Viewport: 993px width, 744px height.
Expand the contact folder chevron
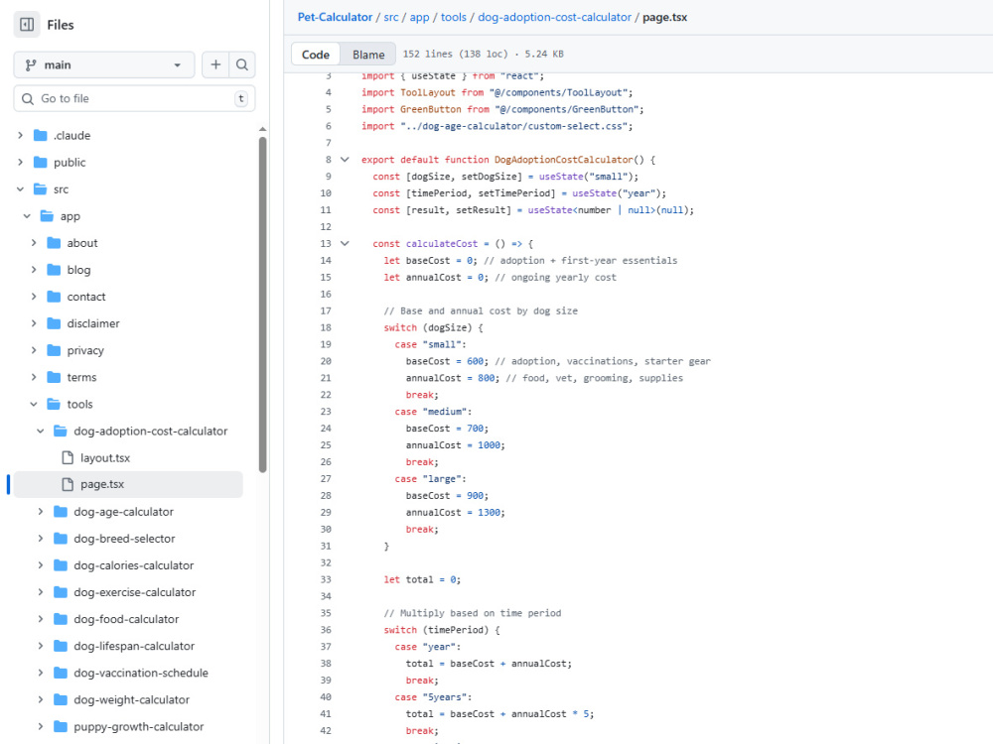click(x=34, y=297)
